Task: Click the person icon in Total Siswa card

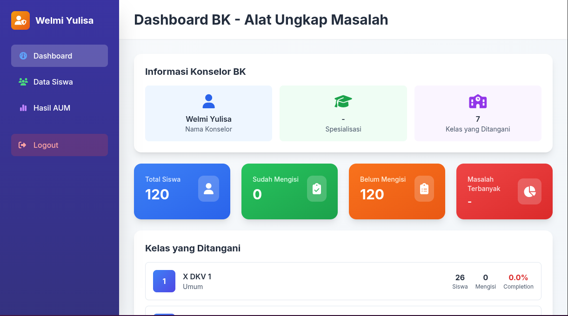Action: (208, 189)
